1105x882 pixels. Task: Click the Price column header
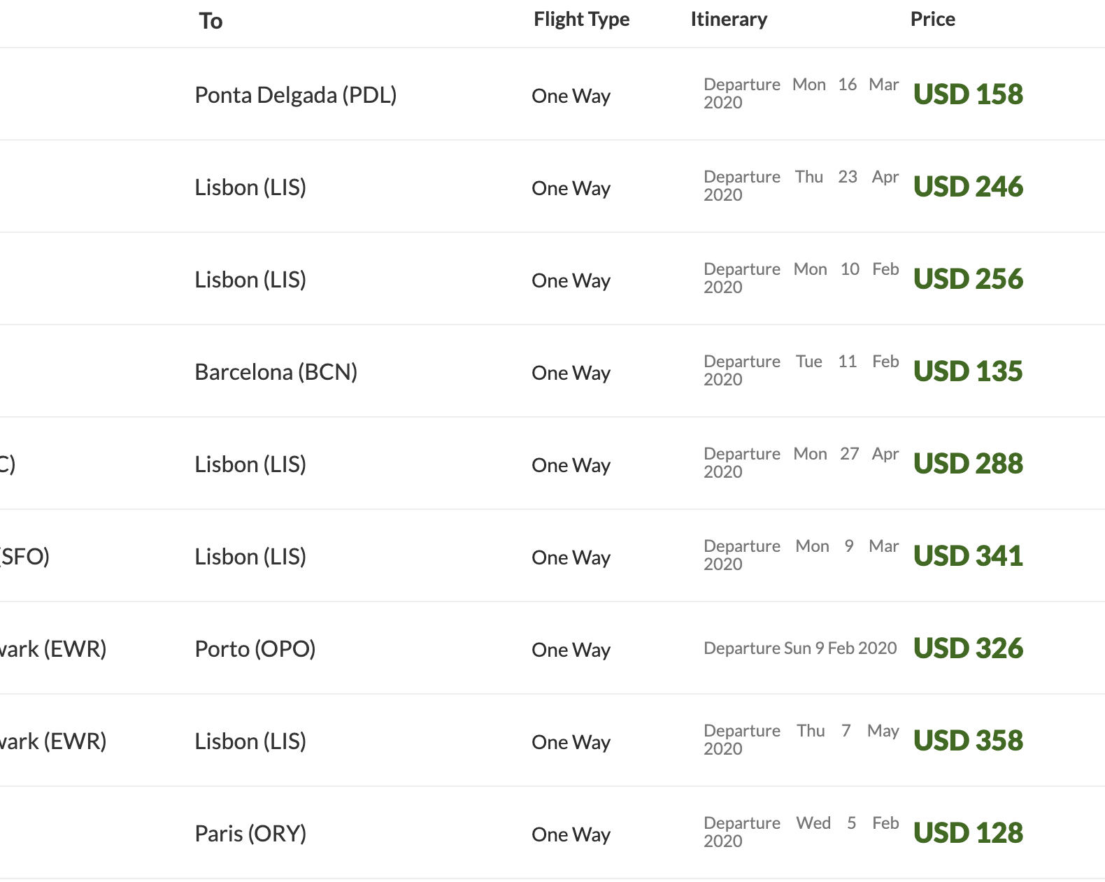932,20
